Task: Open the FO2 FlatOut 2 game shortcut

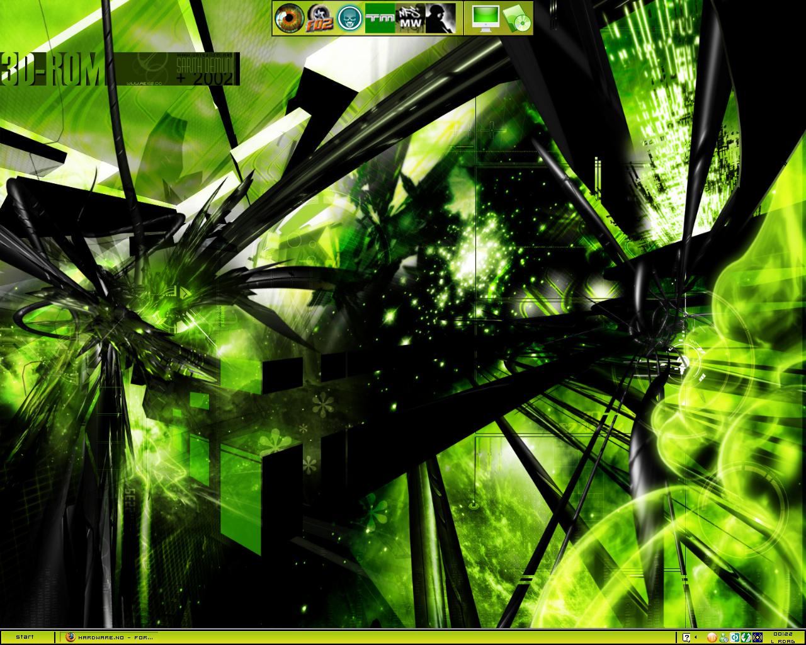Action: pyautogui.click(x=319, y=18)
